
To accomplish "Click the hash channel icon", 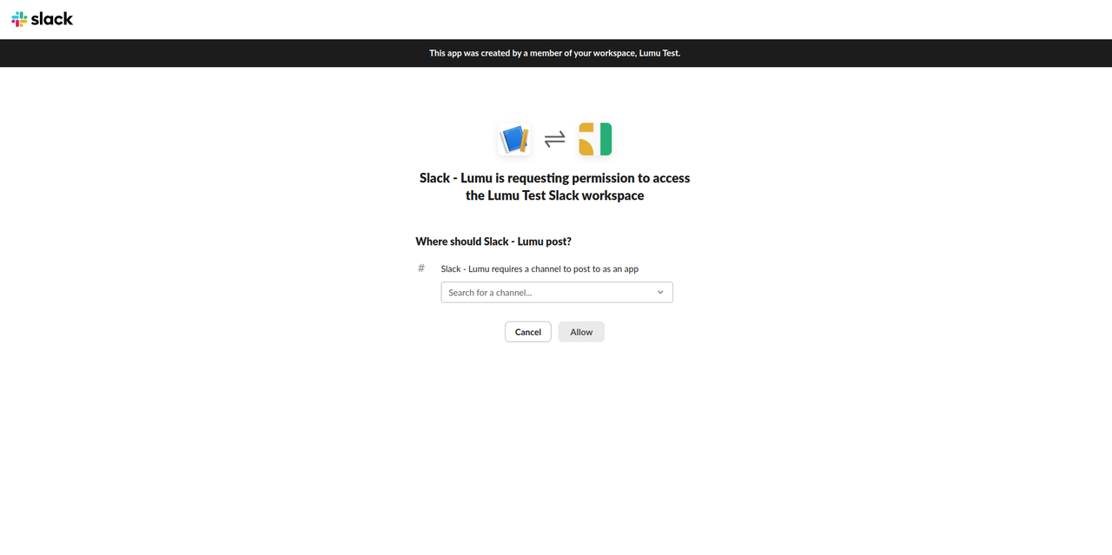I will pos(421,268).
